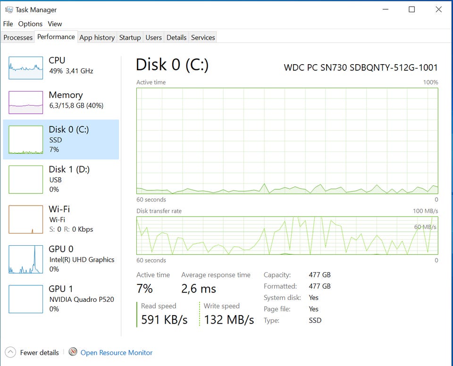The height and width of the screenshot is (366, 453).
Task: Click the Disk 1 (D:) sidebar label
Action: [69, 169]
